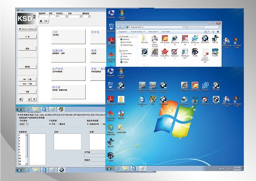Select the BMW Group ISTA/P desktop shortcut

153,87
